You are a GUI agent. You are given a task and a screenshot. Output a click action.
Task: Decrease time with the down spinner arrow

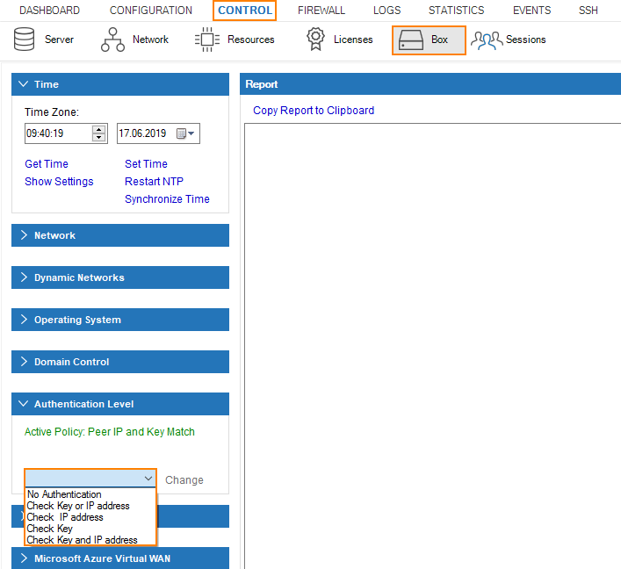click(x=98, y=137)
